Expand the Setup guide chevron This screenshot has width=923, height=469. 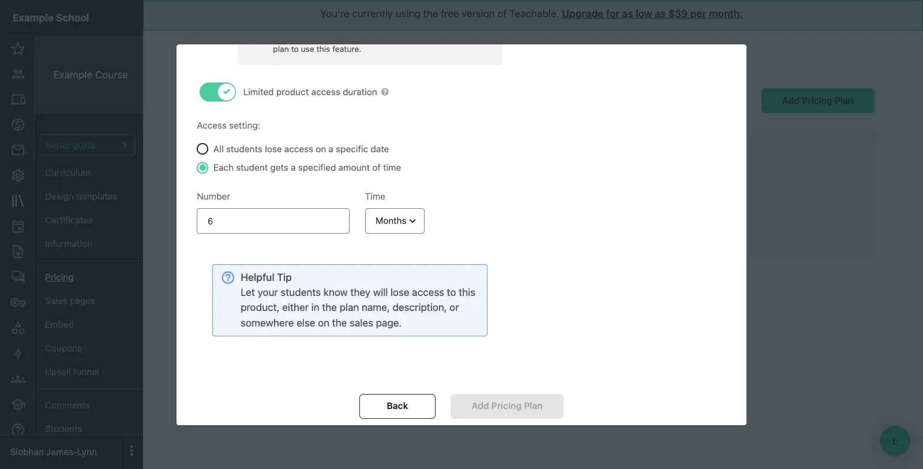coord(124,145)
